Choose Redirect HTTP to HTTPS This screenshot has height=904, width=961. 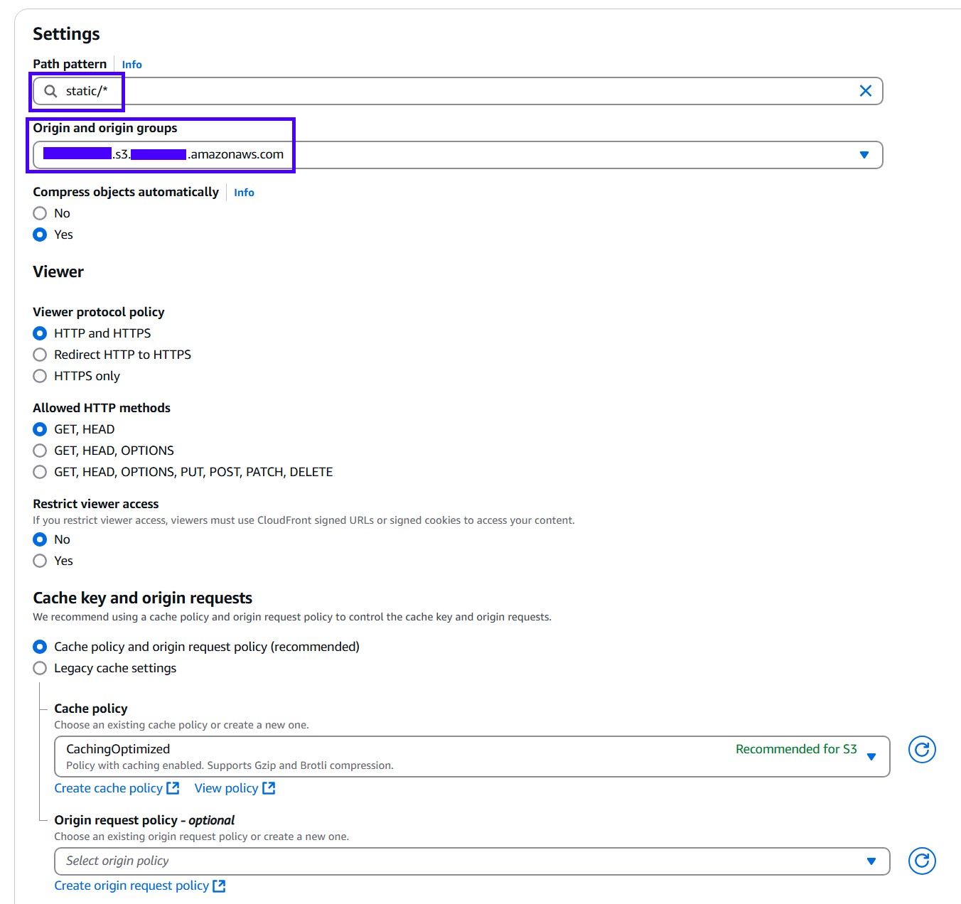(x=41, y=355)
